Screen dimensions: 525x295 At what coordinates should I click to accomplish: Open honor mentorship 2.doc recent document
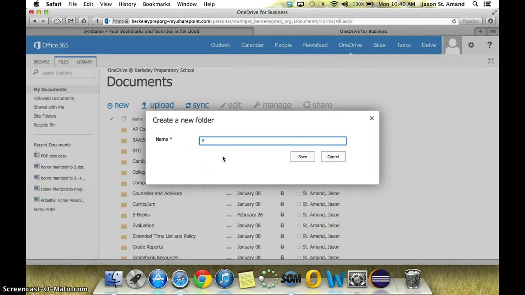(62, 167)
